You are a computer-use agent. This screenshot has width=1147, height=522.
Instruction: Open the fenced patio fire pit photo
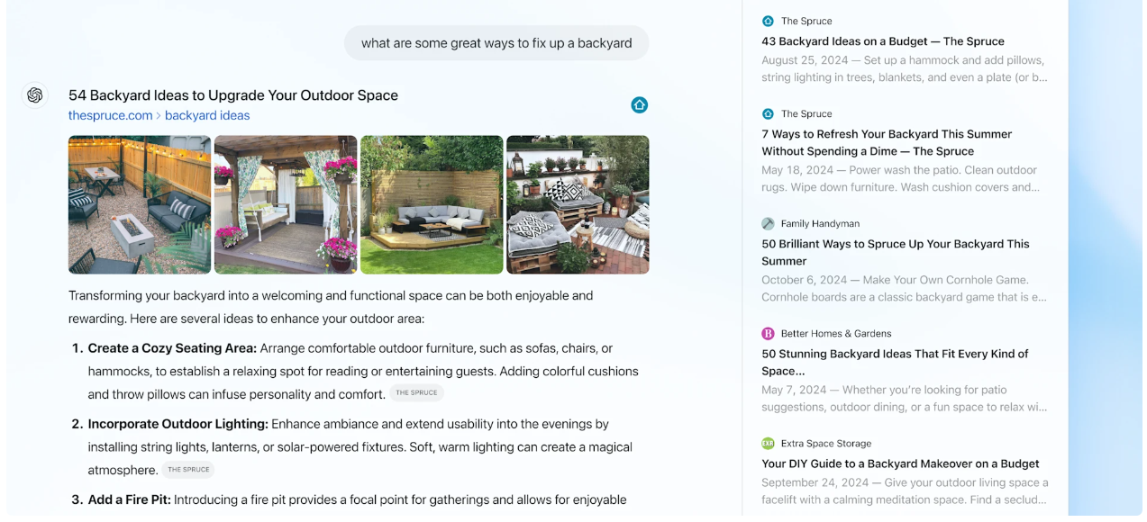point(140,204)
